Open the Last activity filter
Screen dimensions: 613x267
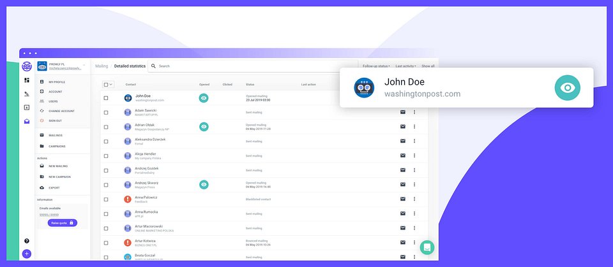406,66
